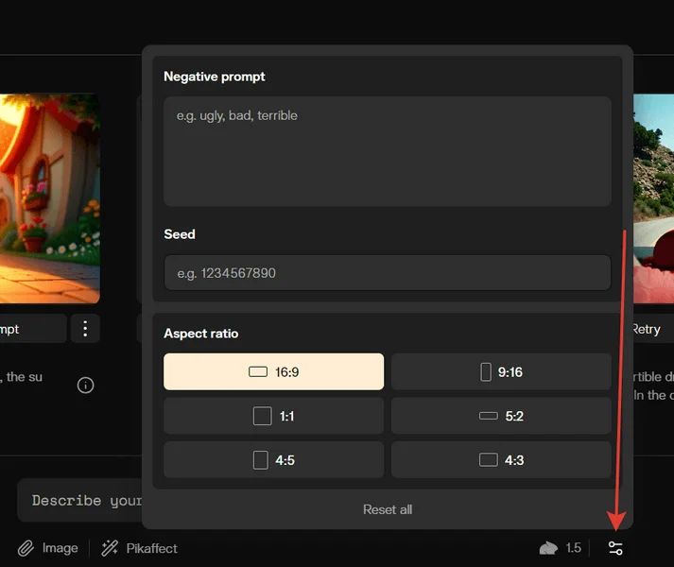Open the generation settings sliders icon
Image resolution: width=674 pixels, height=567 pixels.
pyautogui.click(x=615, y=548)
